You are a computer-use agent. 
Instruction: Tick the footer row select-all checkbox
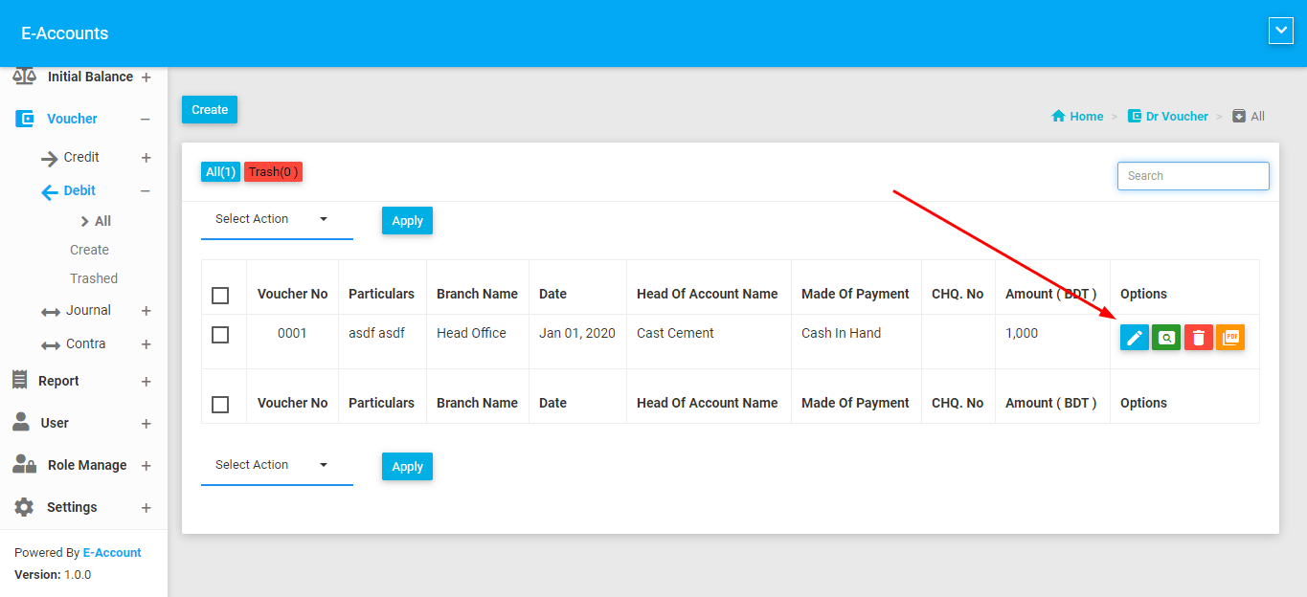[220, 404]
